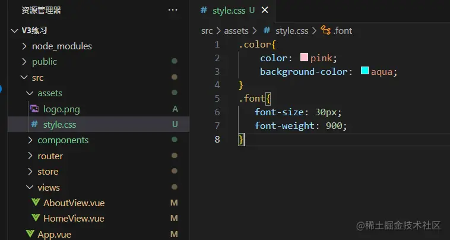The image size is (450, 240).
Task: Click the image file icon beside logo.png
Action: [34, 109]
